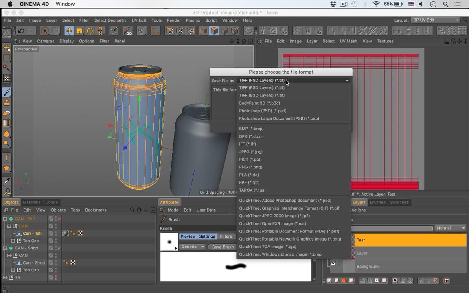Click the search magnifier in Objects panel
The image size is (469, 293).
click(x=132, y=210)
